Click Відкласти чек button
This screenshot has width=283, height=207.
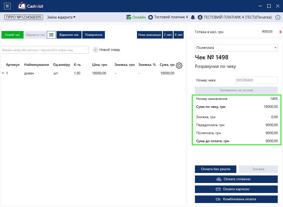[36, 35]
